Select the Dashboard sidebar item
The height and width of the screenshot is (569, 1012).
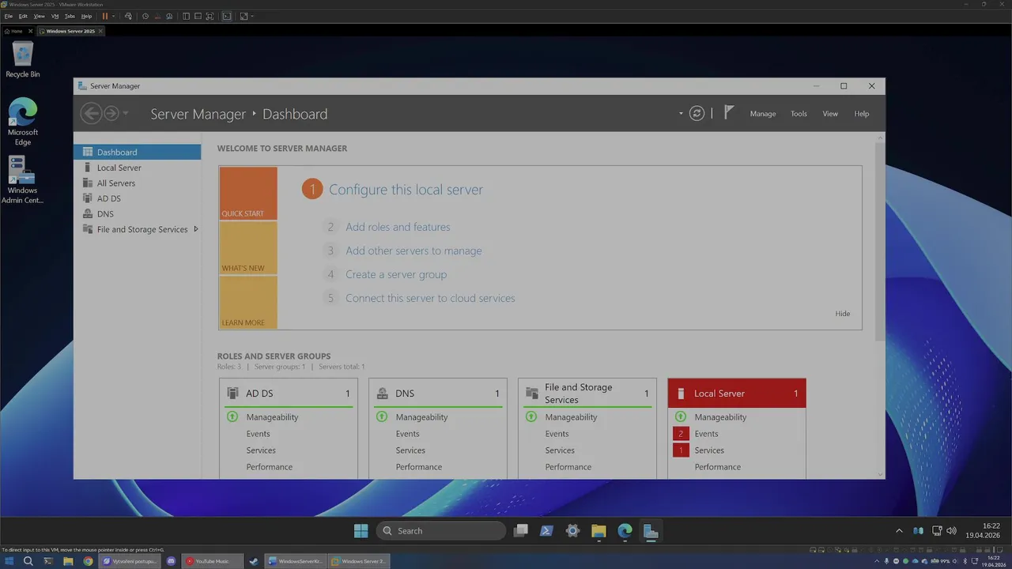pos(138,152)
